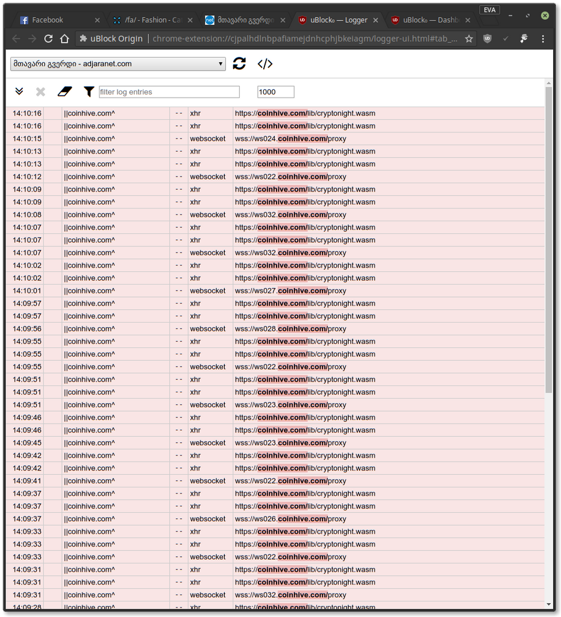Click the greyed-out X clean icon
The height and width of the screenshot is (617, 561).
pos(40,92)
